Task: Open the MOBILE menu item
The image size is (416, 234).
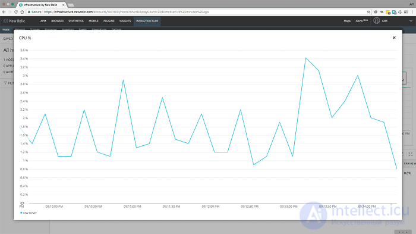Action: tap(93, 21)
